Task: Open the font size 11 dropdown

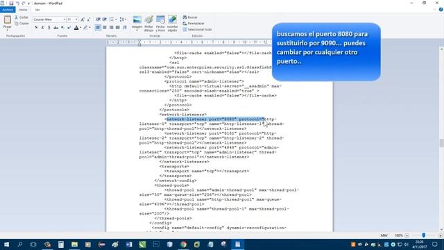Action: tap(76, 19)
